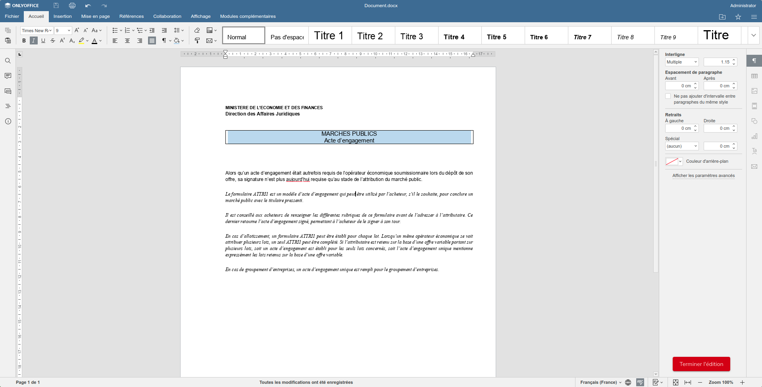Toggle spell checking in status bar
The image size is (762, 387).
(640, 382)
